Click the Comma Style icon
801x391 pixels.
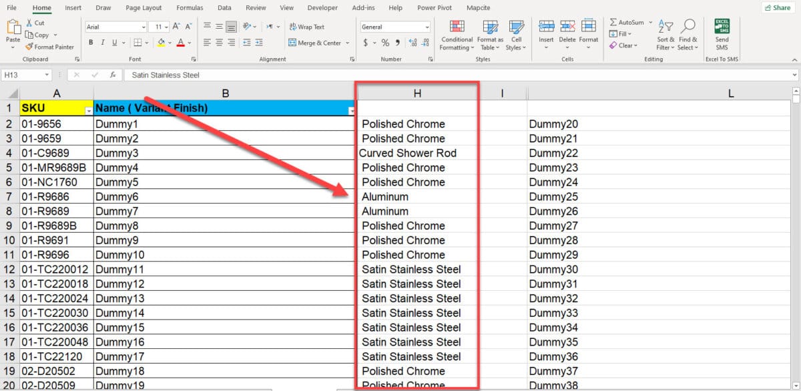[397, 41]
